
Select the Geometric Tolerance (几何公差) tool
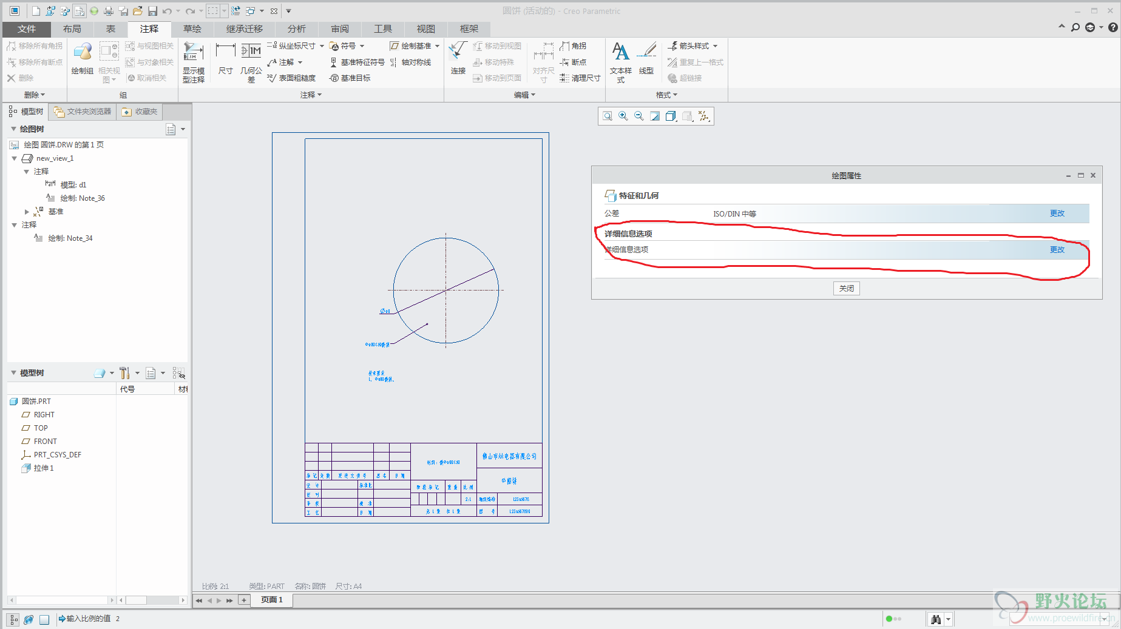(251, 61)
